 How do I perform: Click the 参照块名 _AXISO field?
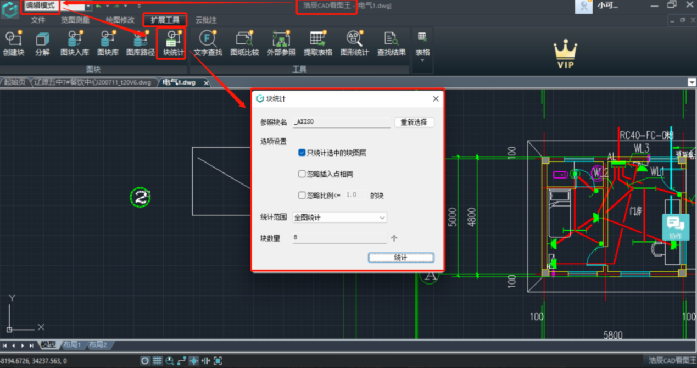342,122
